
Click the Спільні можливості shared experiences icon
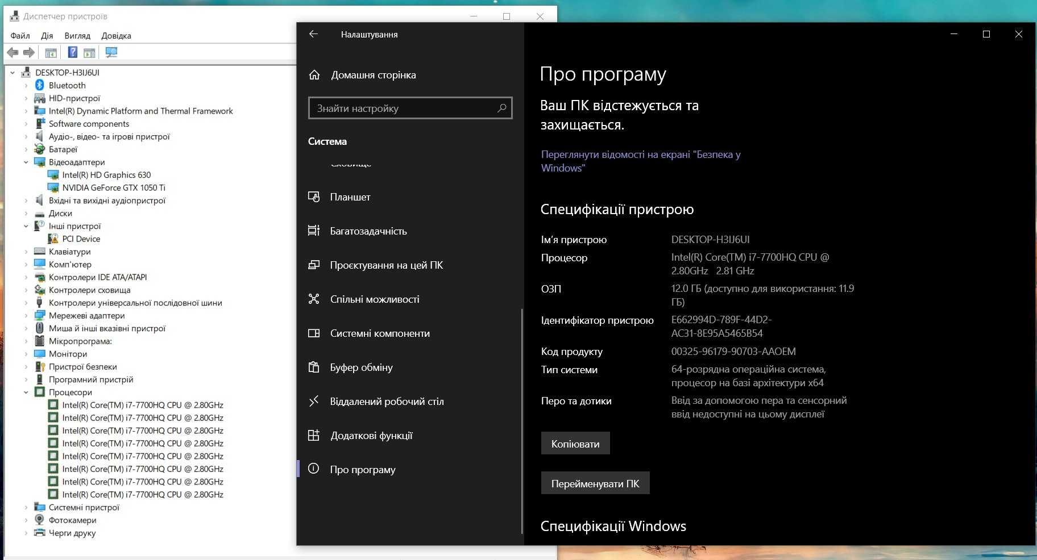(x=314, y=299)
